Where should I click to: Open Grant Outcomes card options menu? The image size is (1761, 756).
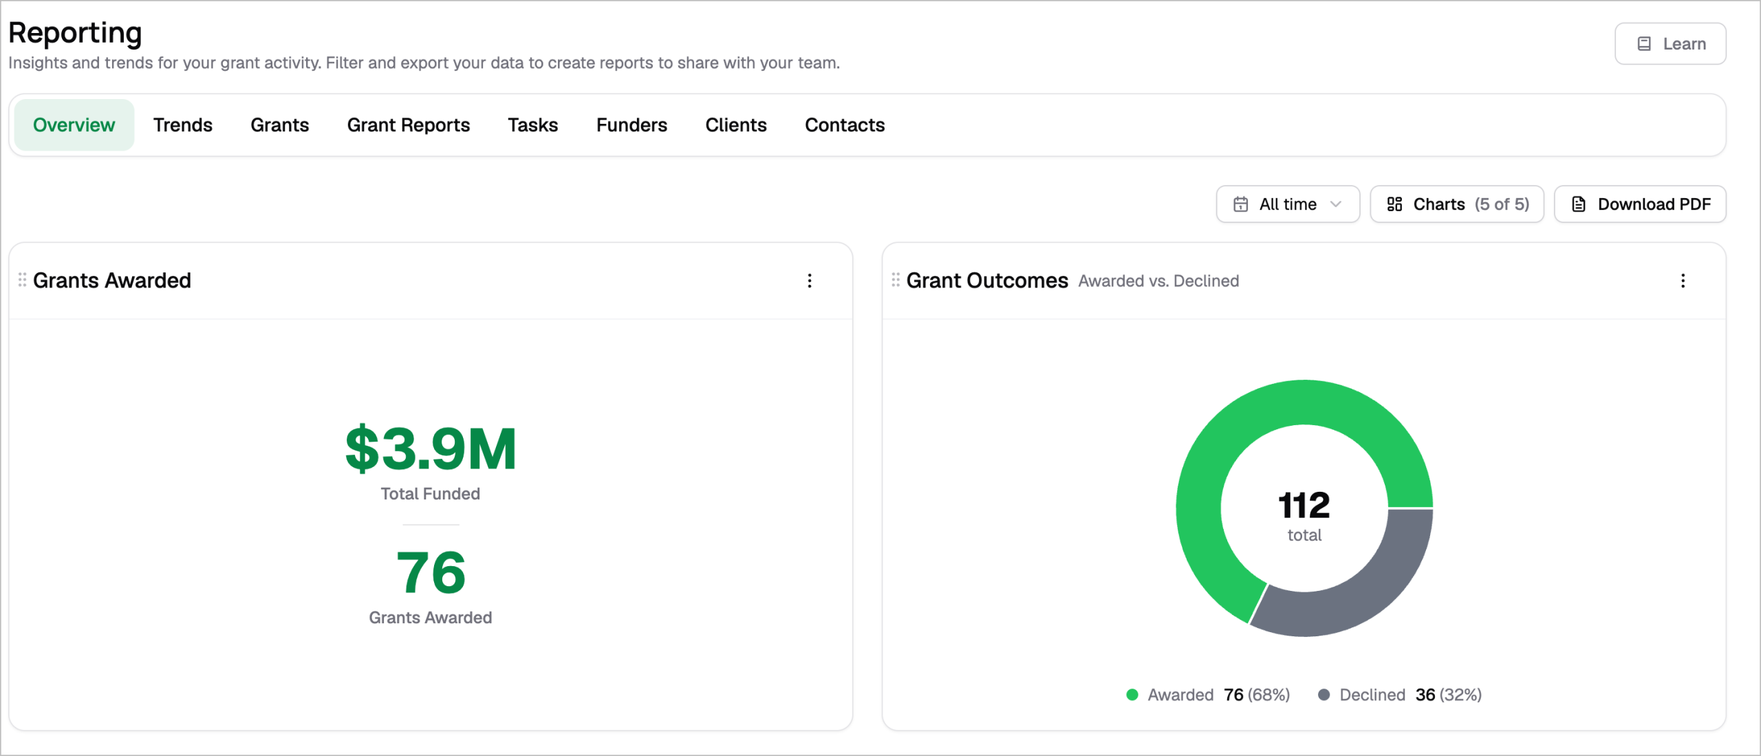[1683, 281]
